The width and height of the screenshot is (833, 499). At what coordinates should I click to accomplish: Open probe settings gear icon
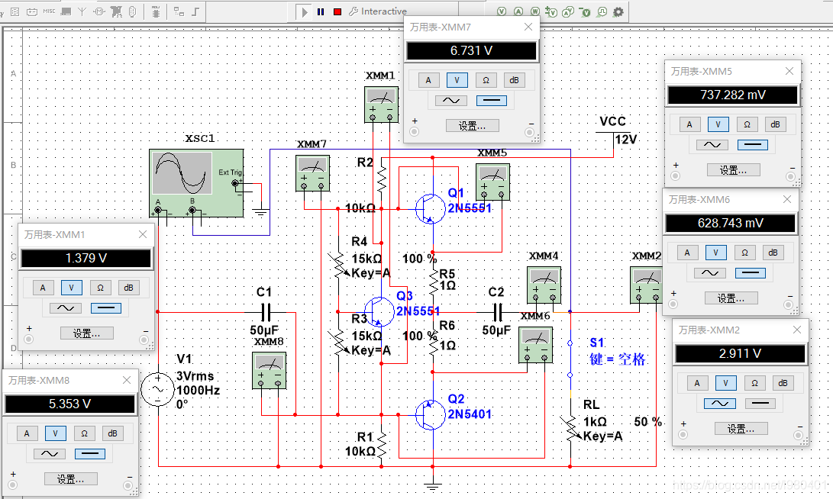(x=618, y=11)
